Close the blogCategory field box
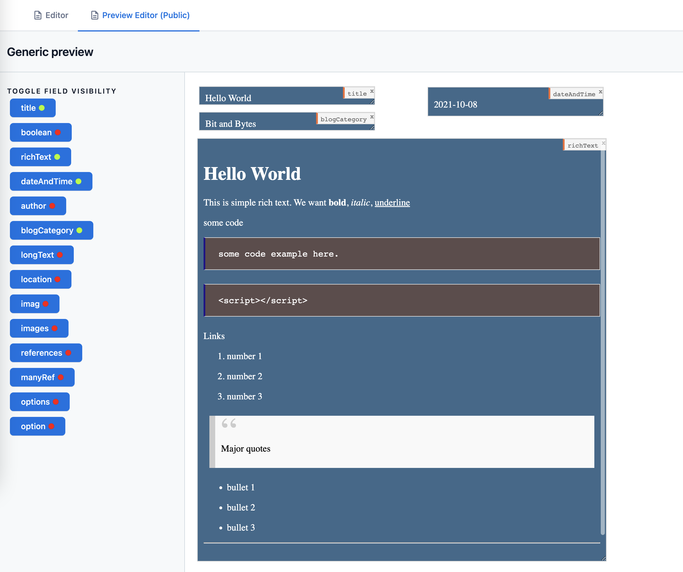This screenshot has width=683, height=572. click(x=372, y=117)
